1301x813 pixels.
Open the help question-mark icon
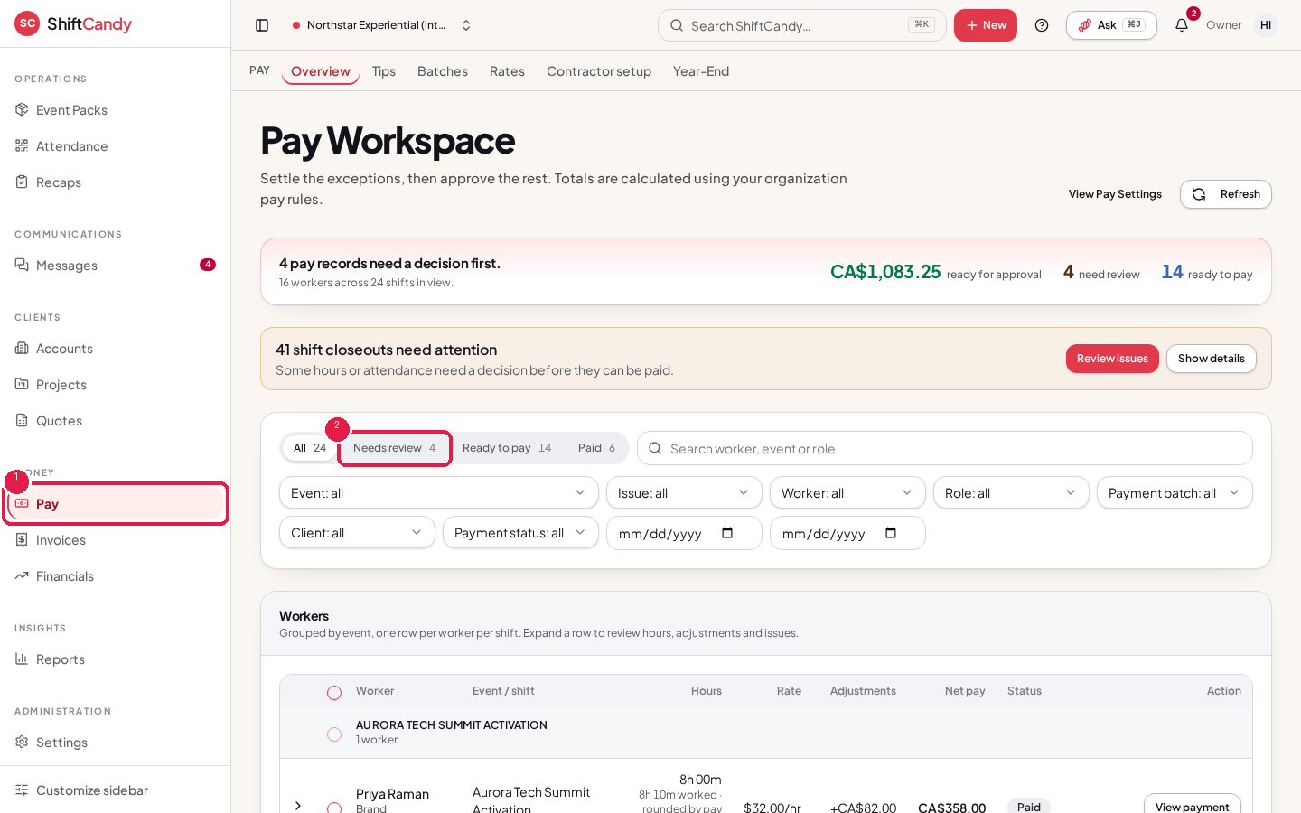[x=1042, y=25]
